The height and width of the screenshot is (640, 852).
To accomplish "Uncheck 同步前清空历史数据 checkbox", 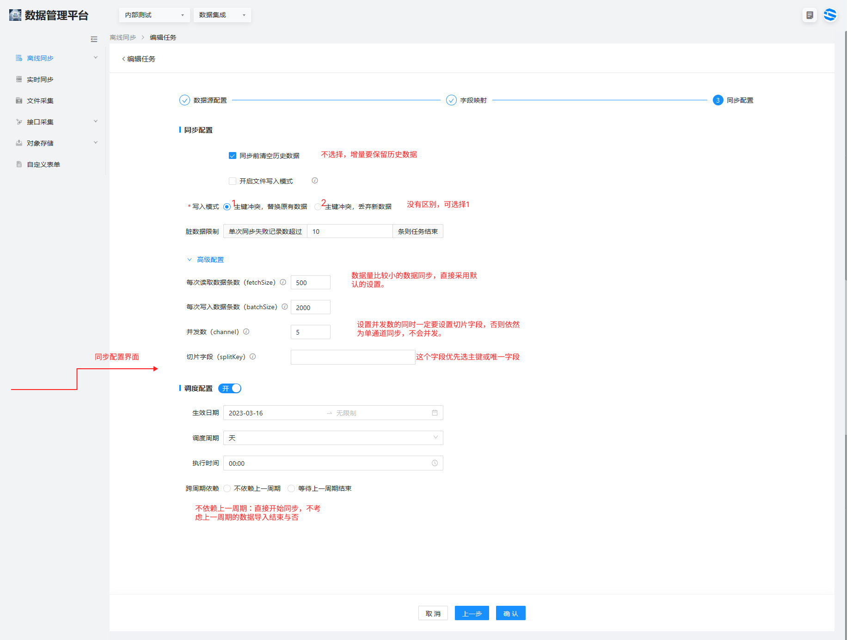I will (233, 156).
